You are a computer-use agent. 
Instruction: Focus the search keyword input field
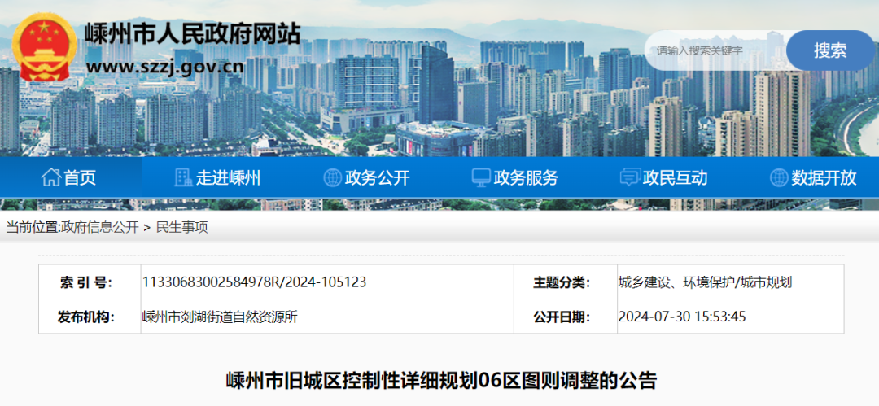pos(715,50)
